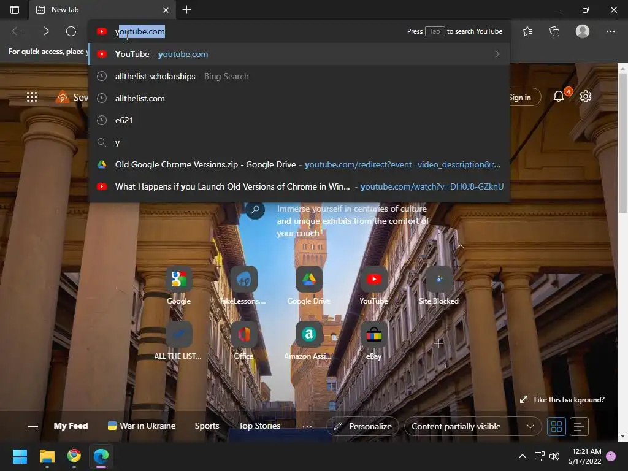The image size is (628, 471).
Task: Go forward with the forward arrow
Action: pos(44,31)
